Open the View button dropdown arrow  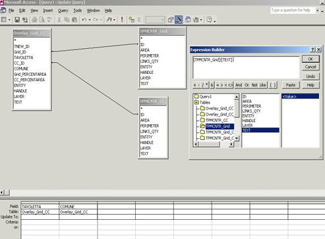click(x=9, y=20)
